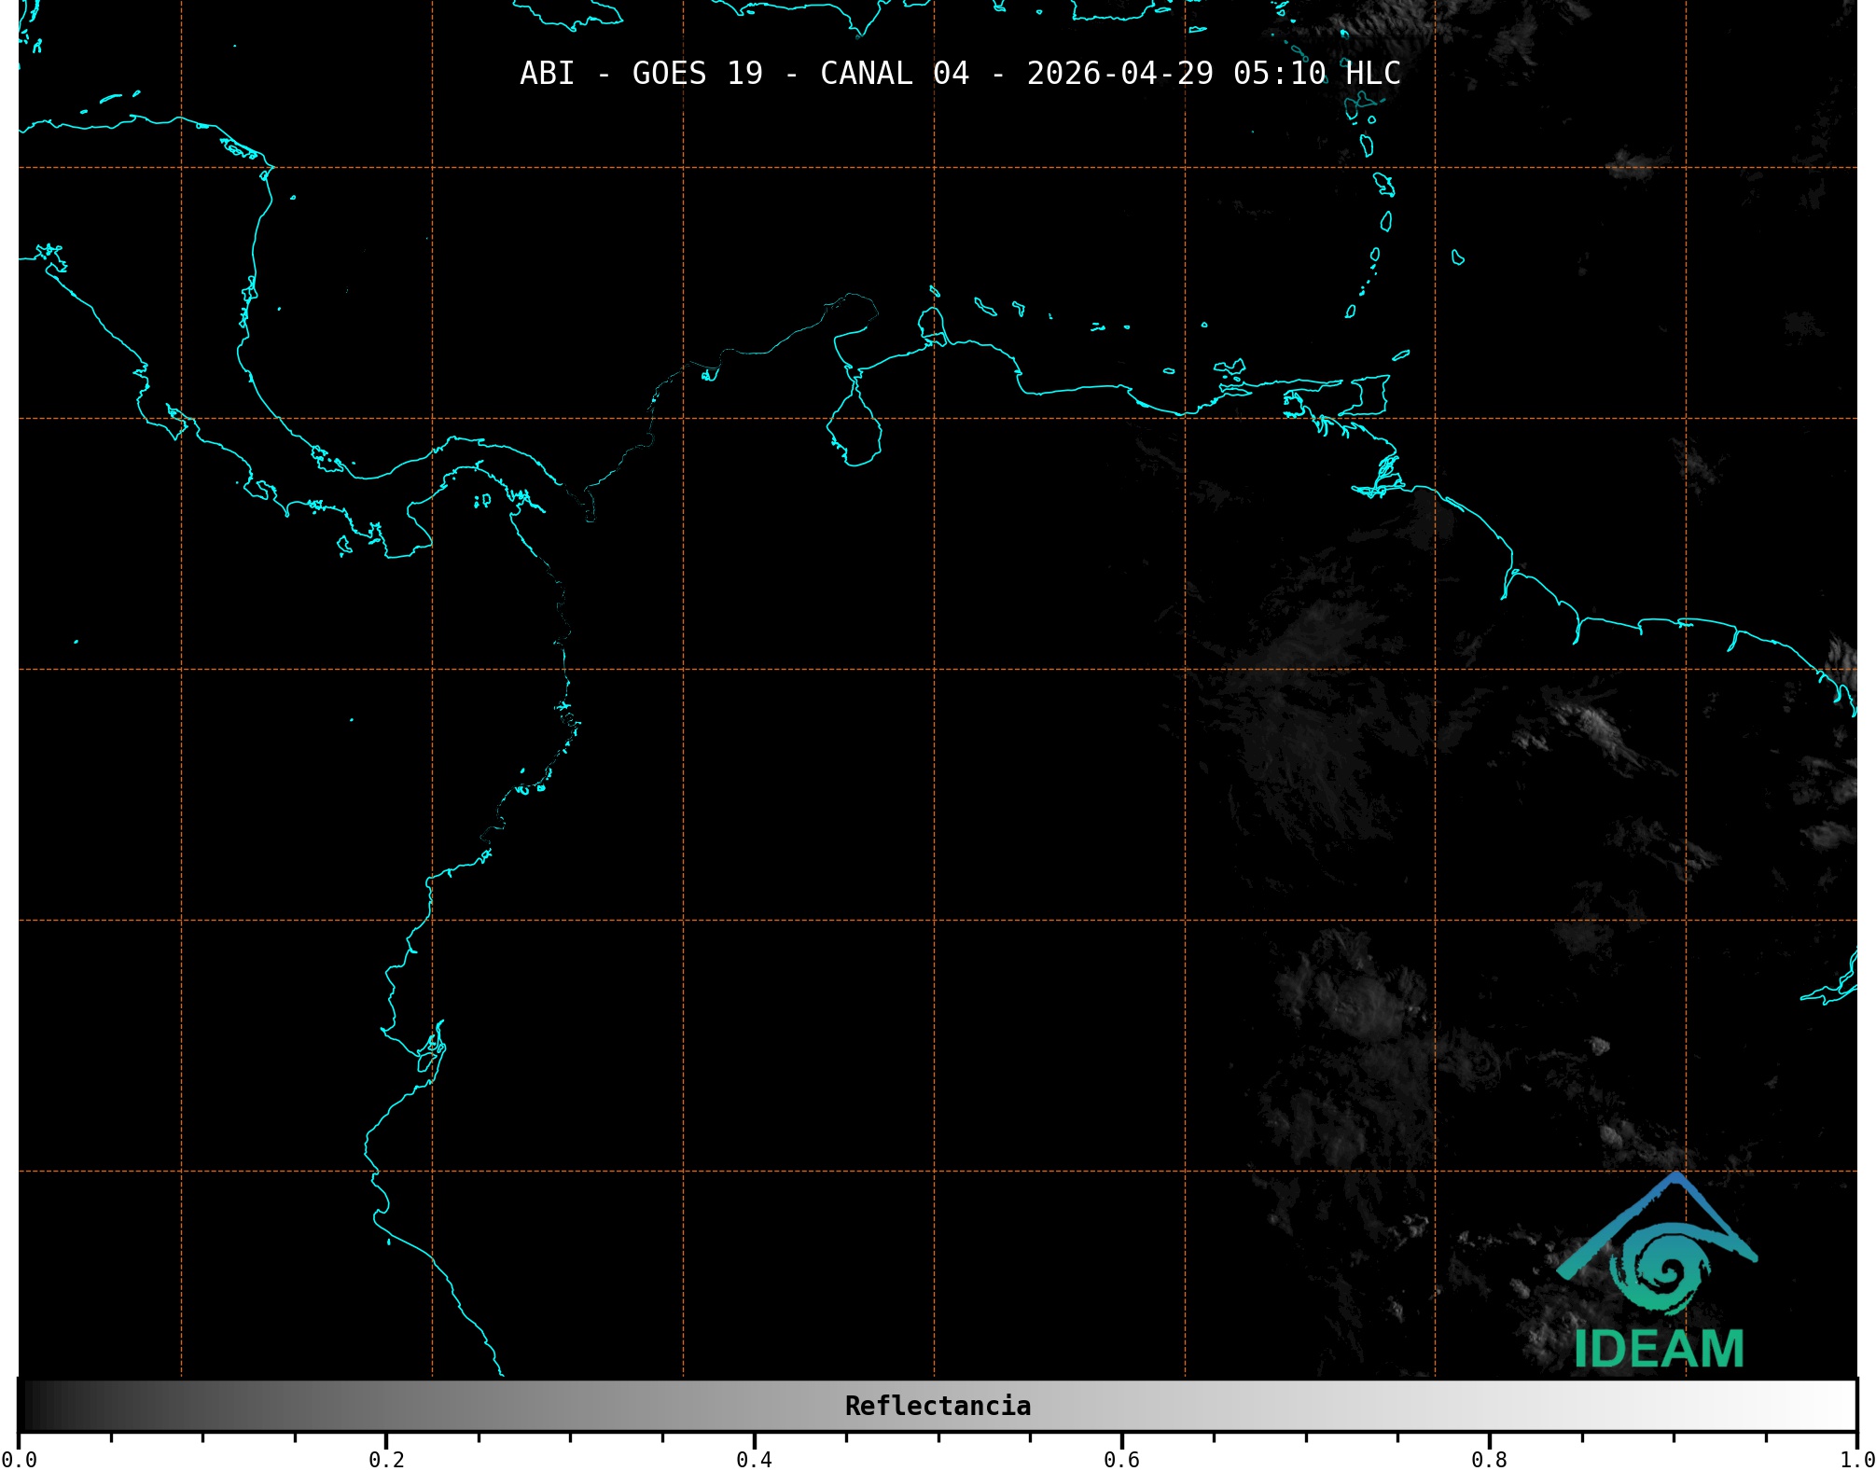This screenshot has height=1471, width=1876.
Task: Click the green IDEAM logo text
Action: pos(1659,1349)
